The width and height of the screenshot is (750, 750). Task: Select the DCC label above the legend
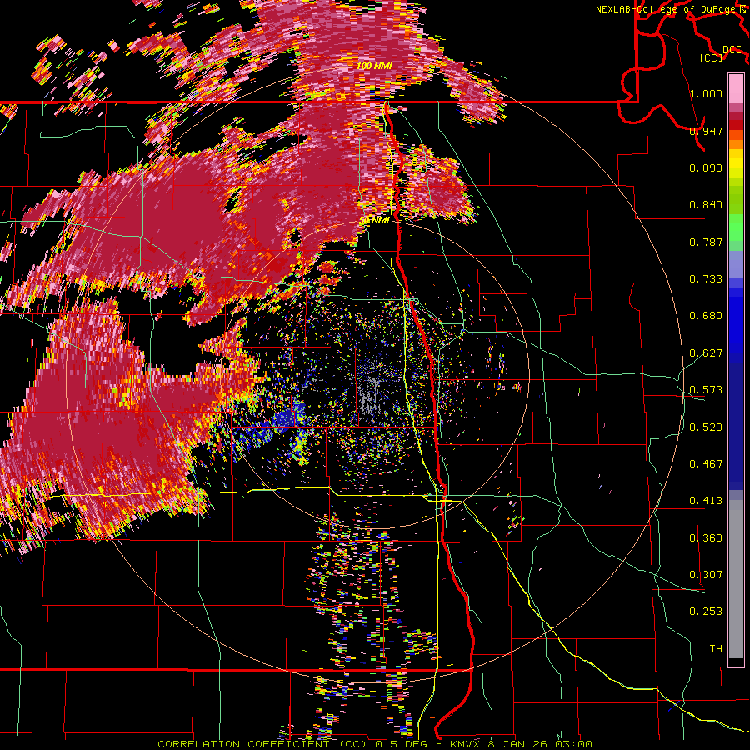pyautogui.click(x=732, y=49)
